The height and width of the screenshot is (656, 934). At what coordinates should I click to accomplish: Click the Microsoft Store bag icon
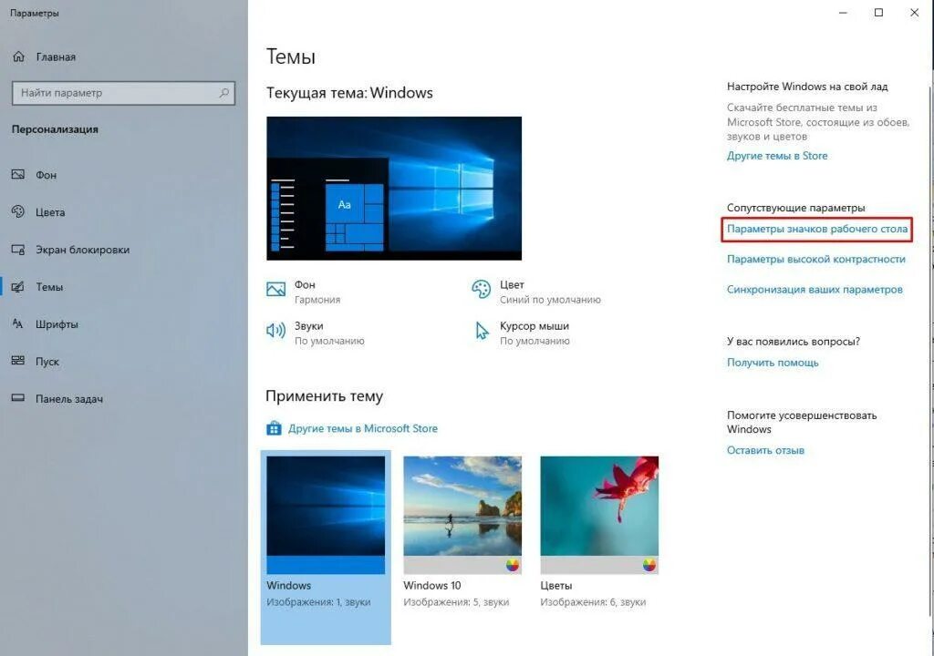274,428
